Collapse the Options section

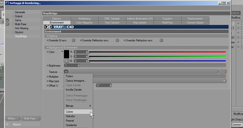[48, 36]
